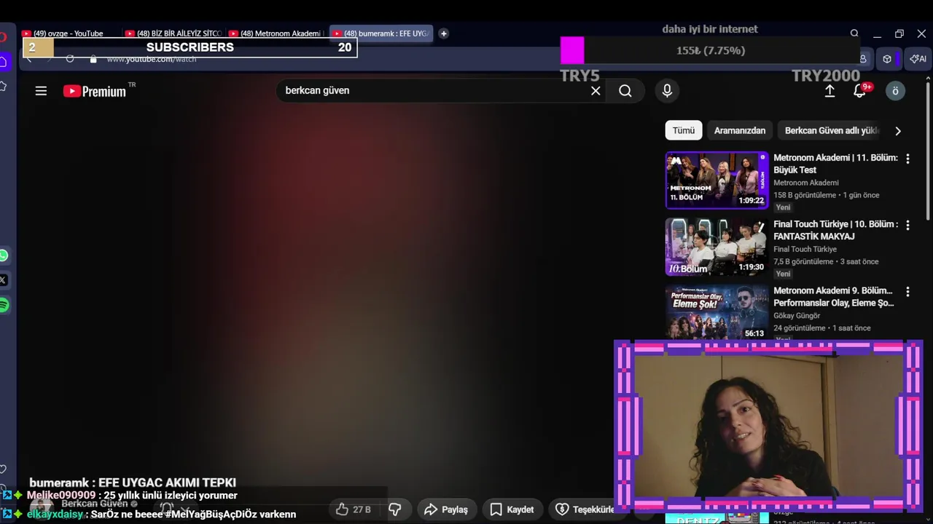
Task: Switch to ovzge - YouTube tab
Action: tap(69, 33)
